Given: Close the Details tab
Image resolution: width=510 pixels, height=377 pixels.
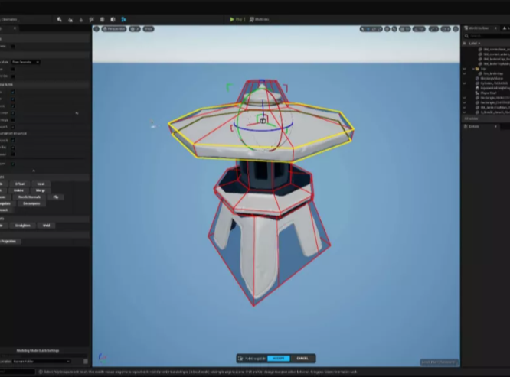Looking at the screenshot, I should click(x=495, y=127).
